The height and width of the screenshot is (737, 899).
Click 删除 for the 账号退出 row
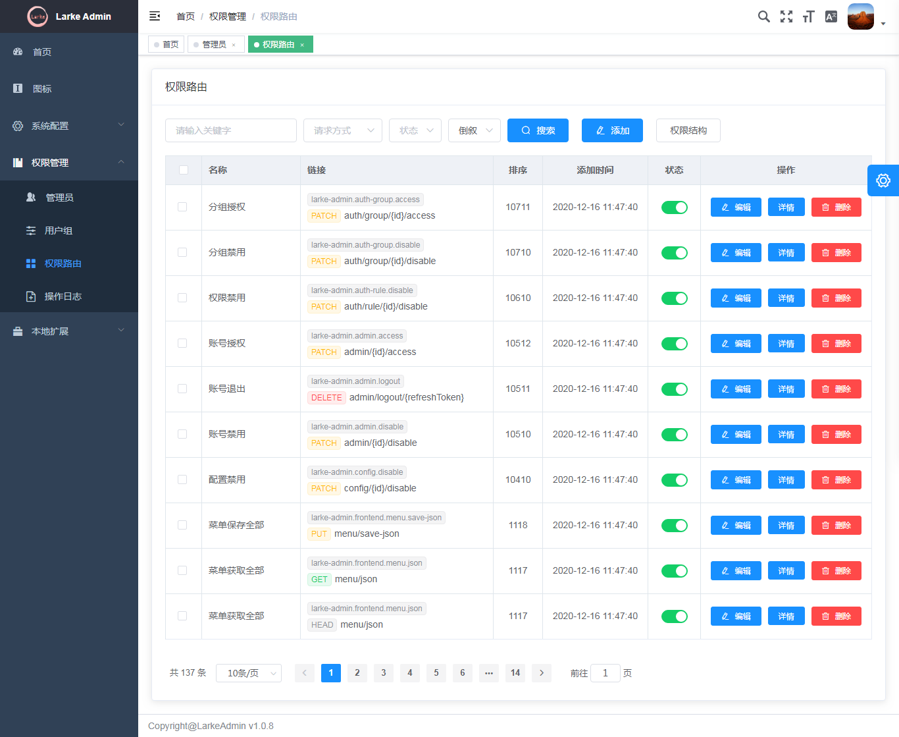836,389
